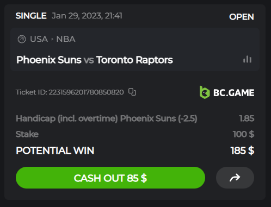
Task: Click the Jan 29, 2023 timestamp
Action: 87,16
